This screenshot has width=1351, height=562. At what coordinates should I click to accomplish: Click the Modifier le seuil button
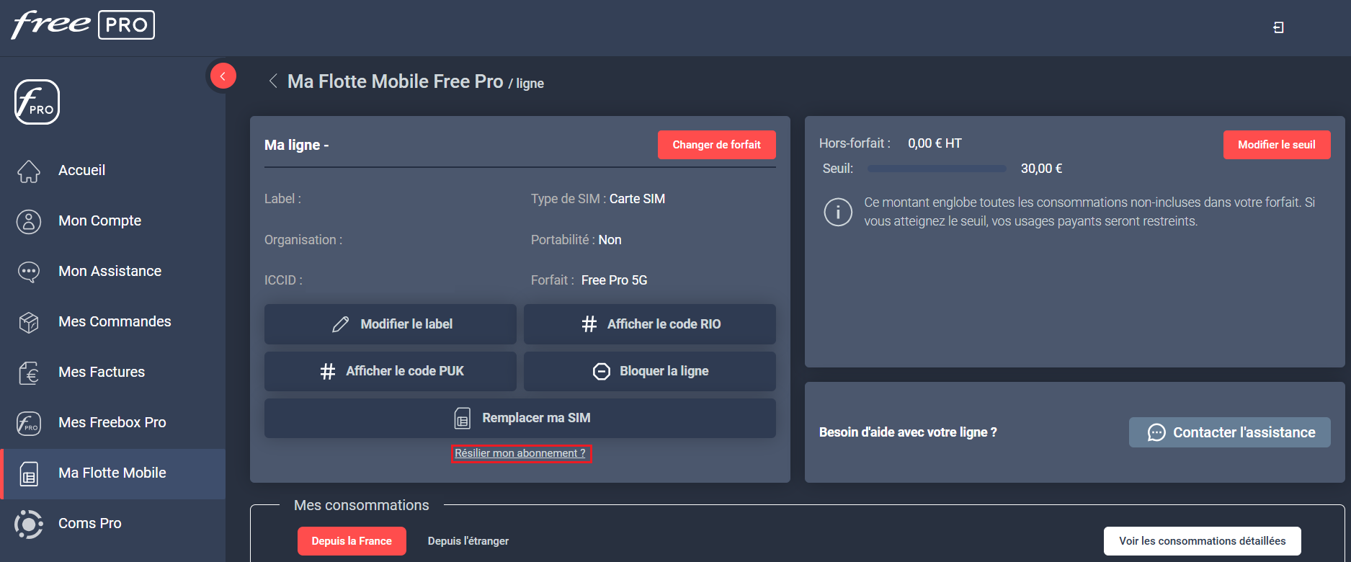pos(1277,145)
